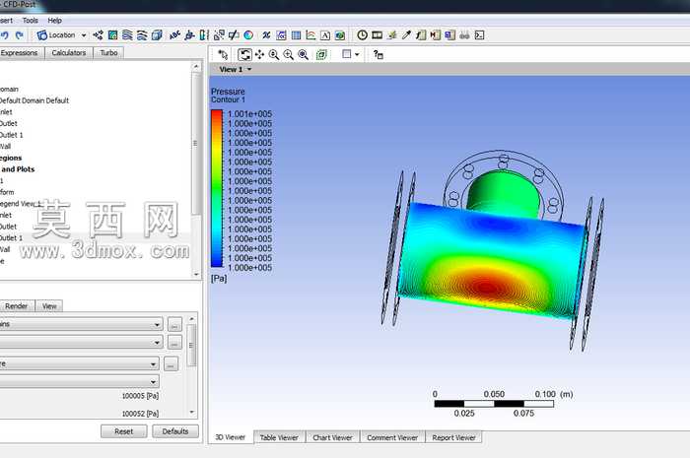Open the View 1 dropdown
This screenshot has height=458, width=690.
coord(235,70)
